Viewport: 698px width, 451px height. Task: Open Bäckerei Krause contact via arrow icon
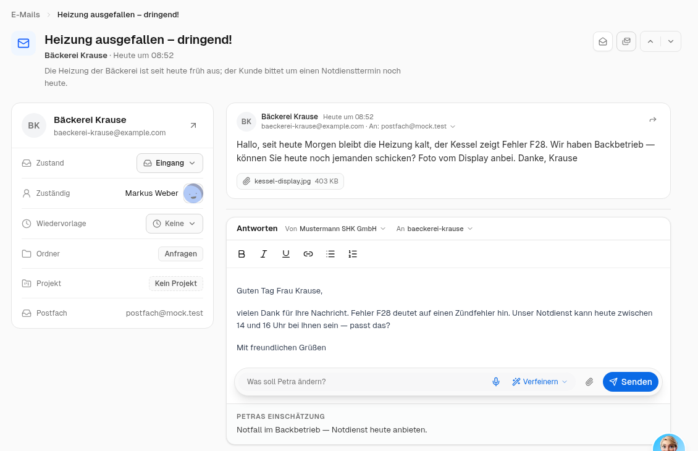193,125
